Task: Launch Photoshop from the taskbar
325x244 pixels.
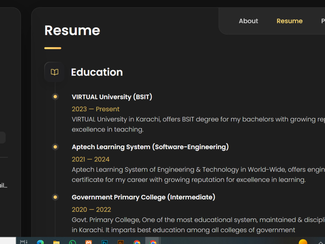Action: pos(105,242)
